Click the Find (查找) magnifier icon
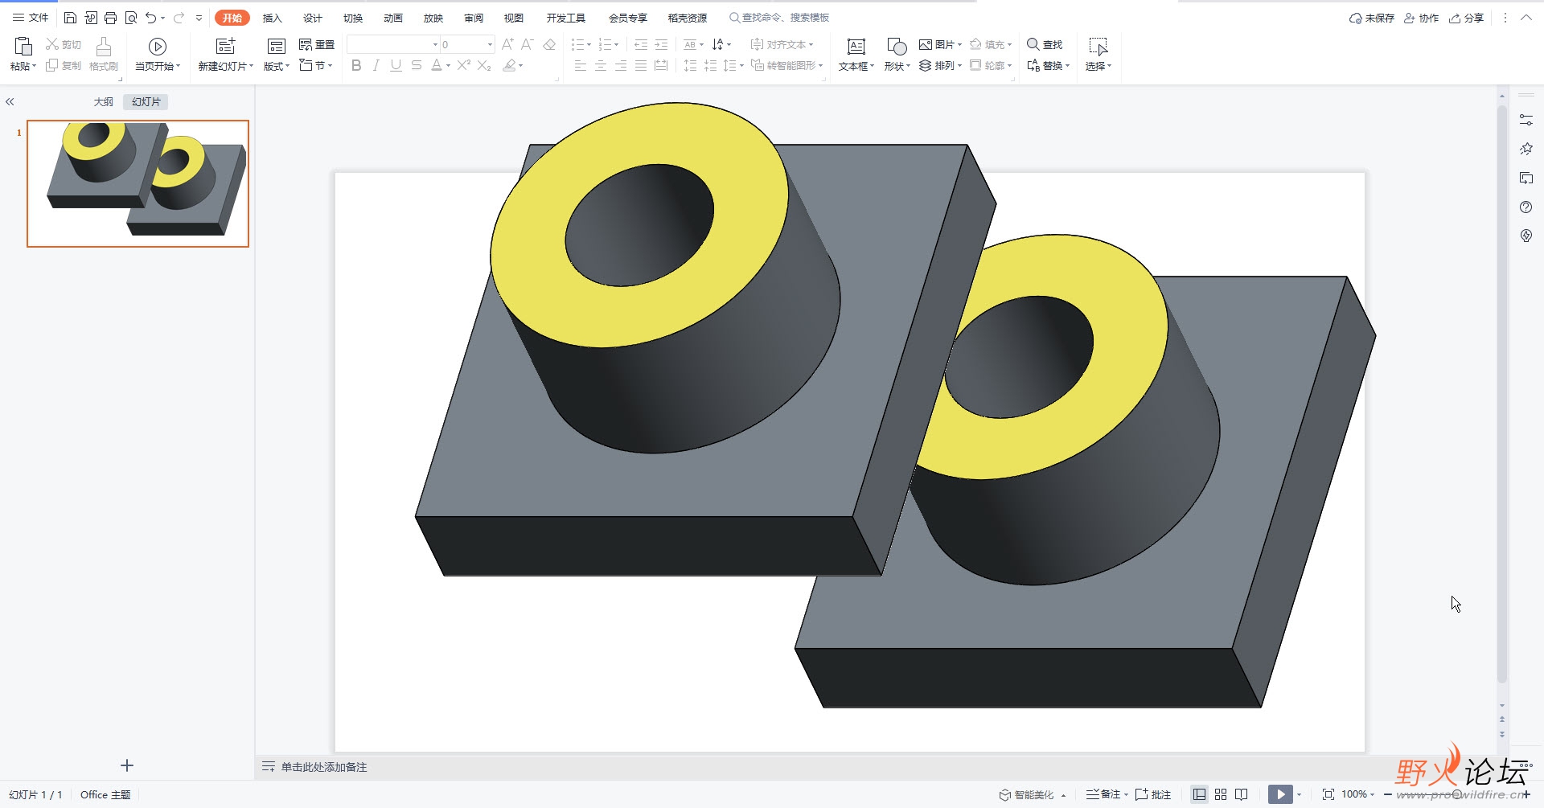Viewport: 1544px width, 808px height. click(1033, 44)
